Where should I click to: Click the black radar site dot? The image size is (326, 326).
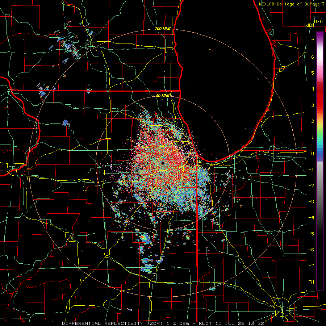point(163,163)
